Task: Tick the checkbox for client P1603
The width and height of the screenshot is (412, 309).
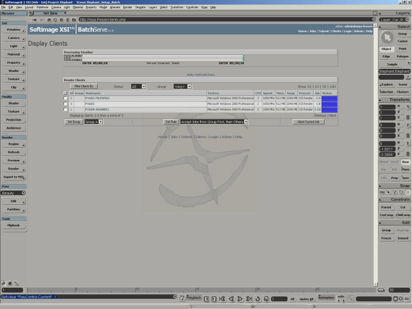Action: (x=66, y=104)
